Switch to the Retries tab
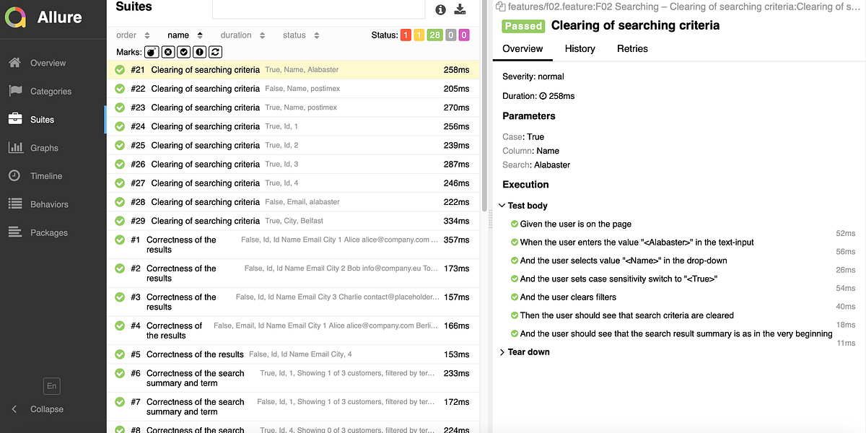 pos(632,48)
